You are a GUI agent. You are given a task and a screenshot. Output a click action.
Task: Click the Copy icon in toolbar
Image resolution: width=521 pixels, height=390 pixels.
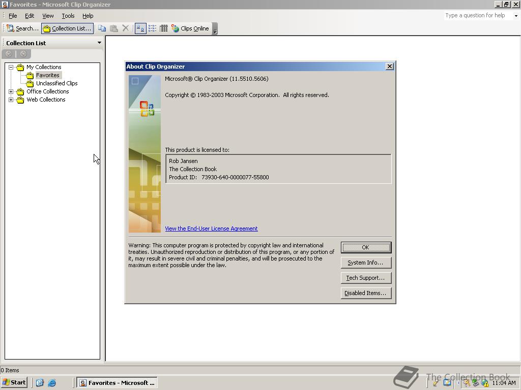(x=102, y=28)
